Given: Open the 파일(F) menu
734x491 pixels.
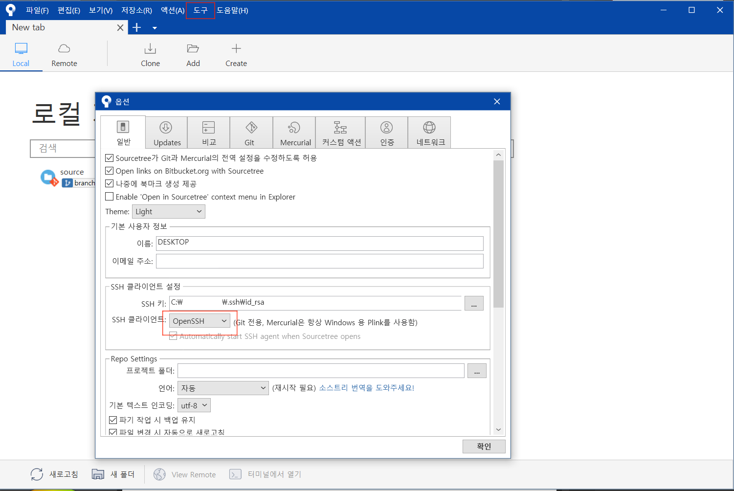Looking at the screenshot, I should pos(37,10).
